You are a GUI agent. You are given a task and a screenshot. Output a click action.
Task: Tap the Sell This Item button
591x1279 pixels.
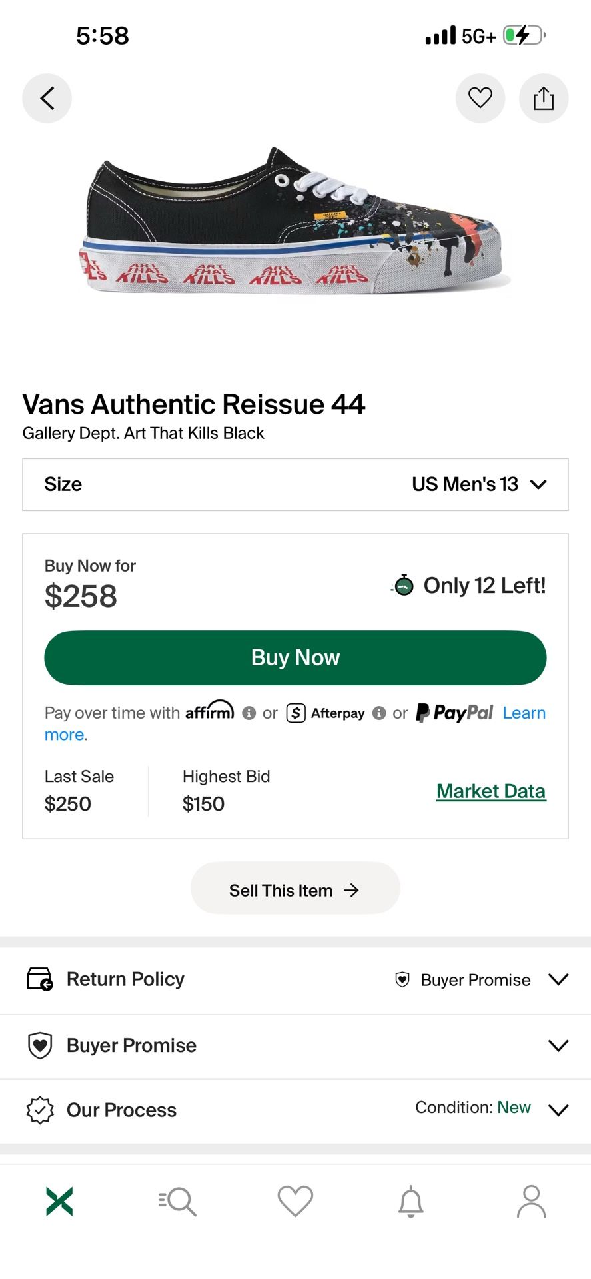(x=295, y=890)
